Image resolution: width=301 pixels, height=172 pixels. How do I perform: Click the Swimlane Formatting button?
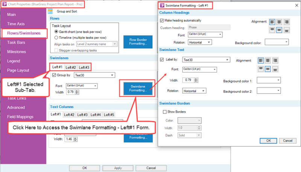pyautogui.click(x=138, y=88)
